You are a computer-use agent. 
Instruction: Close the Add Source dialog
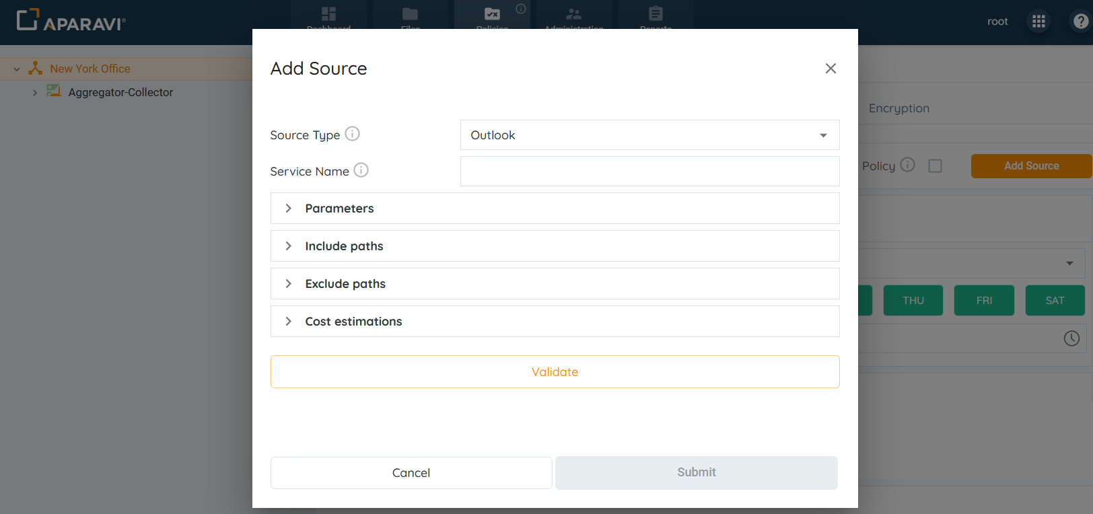tap(831, 69)
